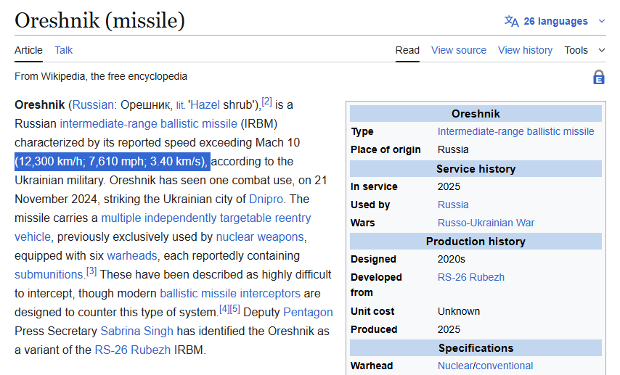Open the lit. abbreviation link
Viewport: 620px width, 375px height.
coord(181,105)
